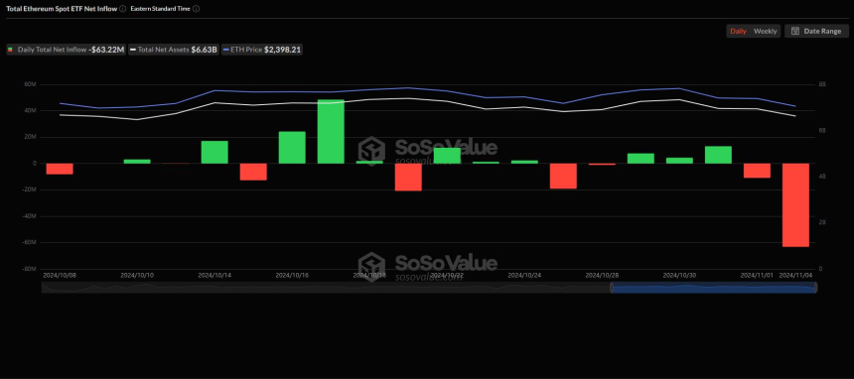Switch chart to Weekly view
This screenshot has height=379, width=854.
coord(766,31)
